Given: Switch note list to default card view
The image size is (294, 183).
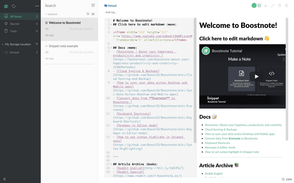Looking at the screenshot, I should 88,14.
